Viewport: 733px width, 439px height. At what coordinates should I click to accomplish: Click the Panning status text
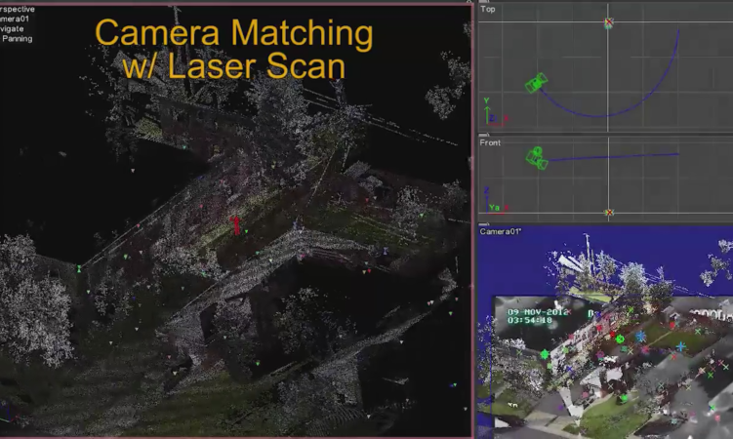coord(17,40)
